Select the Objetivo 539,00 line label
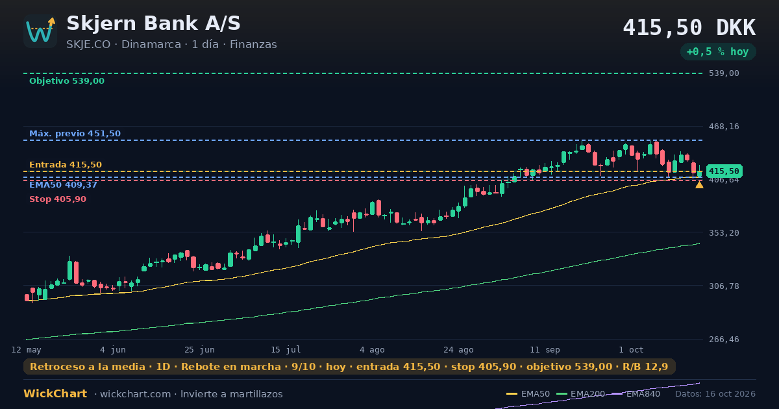Viewport: 779px width, 409px height. coord(67,81)
